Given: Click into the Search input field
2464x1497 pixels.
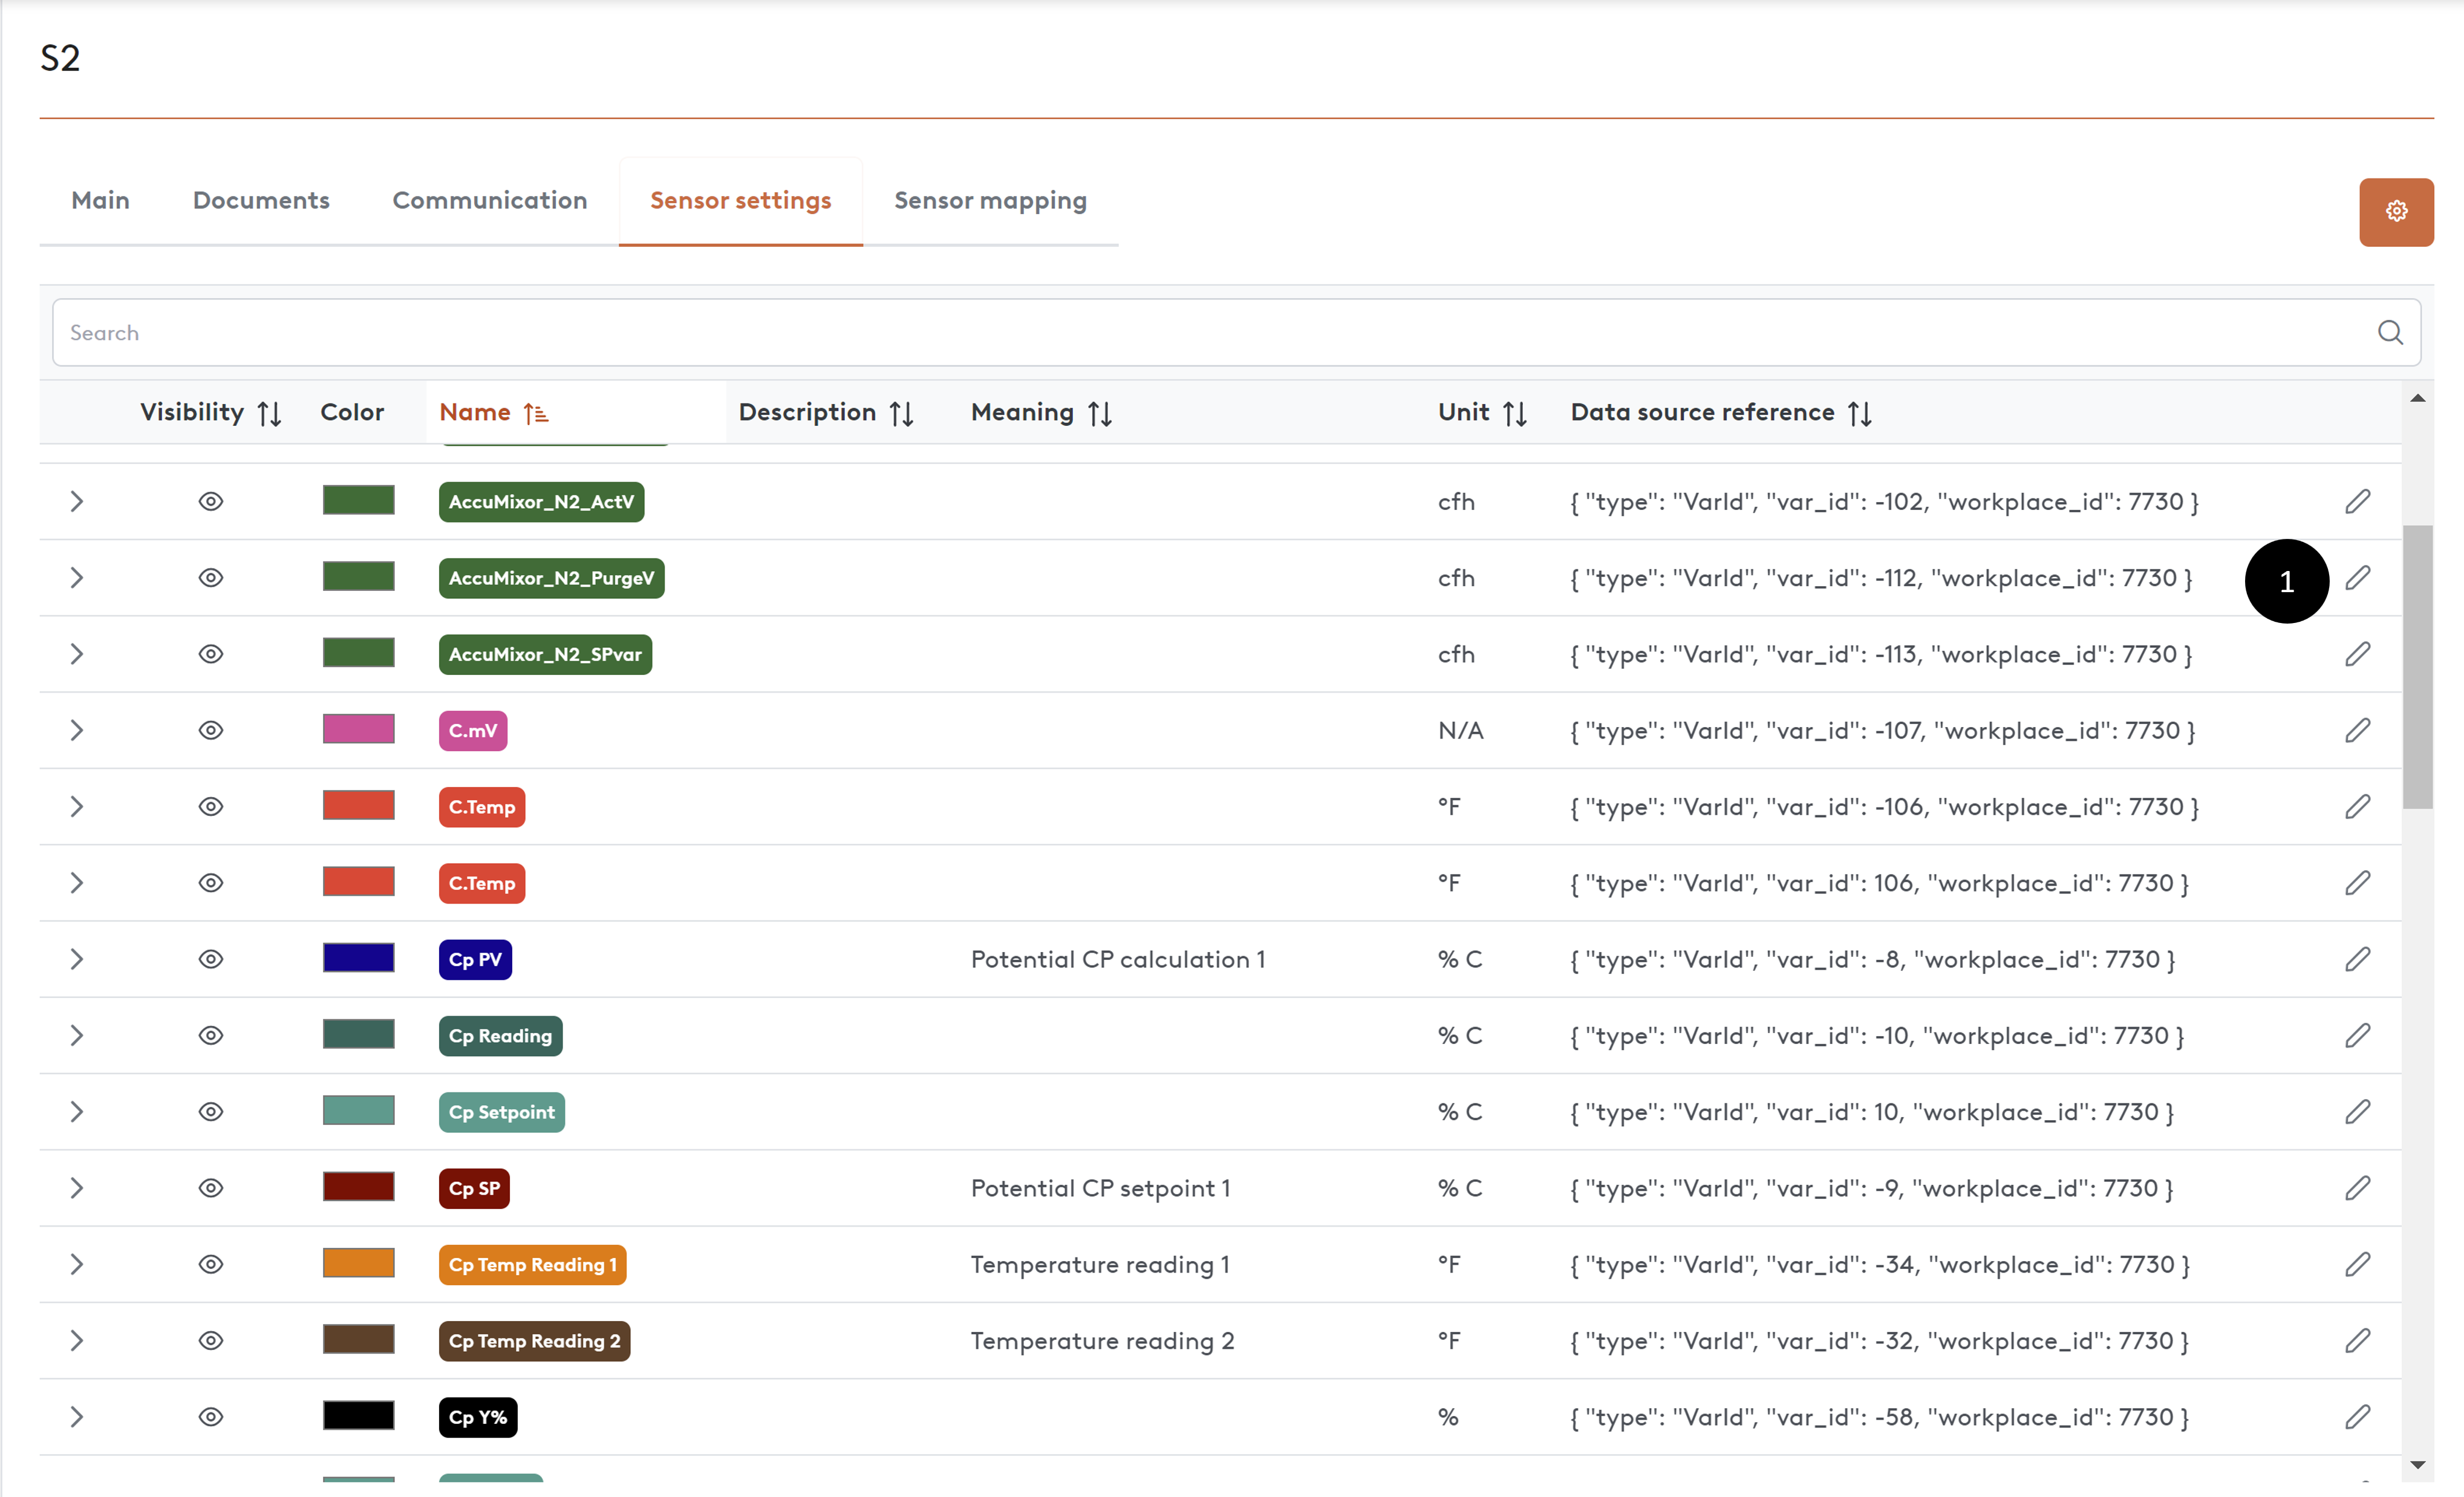Looking at the screenshot, I should point(1200,333).
